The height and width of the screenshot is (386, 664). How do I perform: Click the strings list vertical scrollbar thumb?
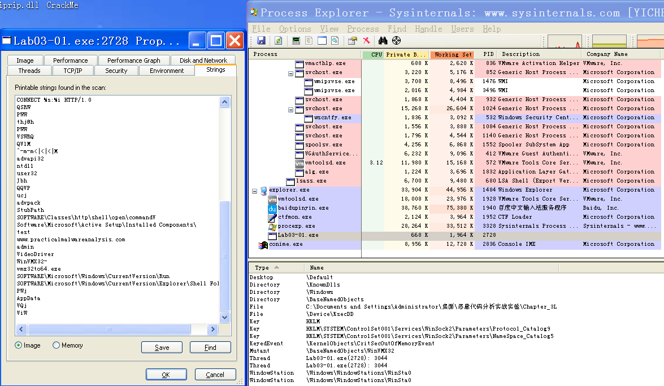224,256
